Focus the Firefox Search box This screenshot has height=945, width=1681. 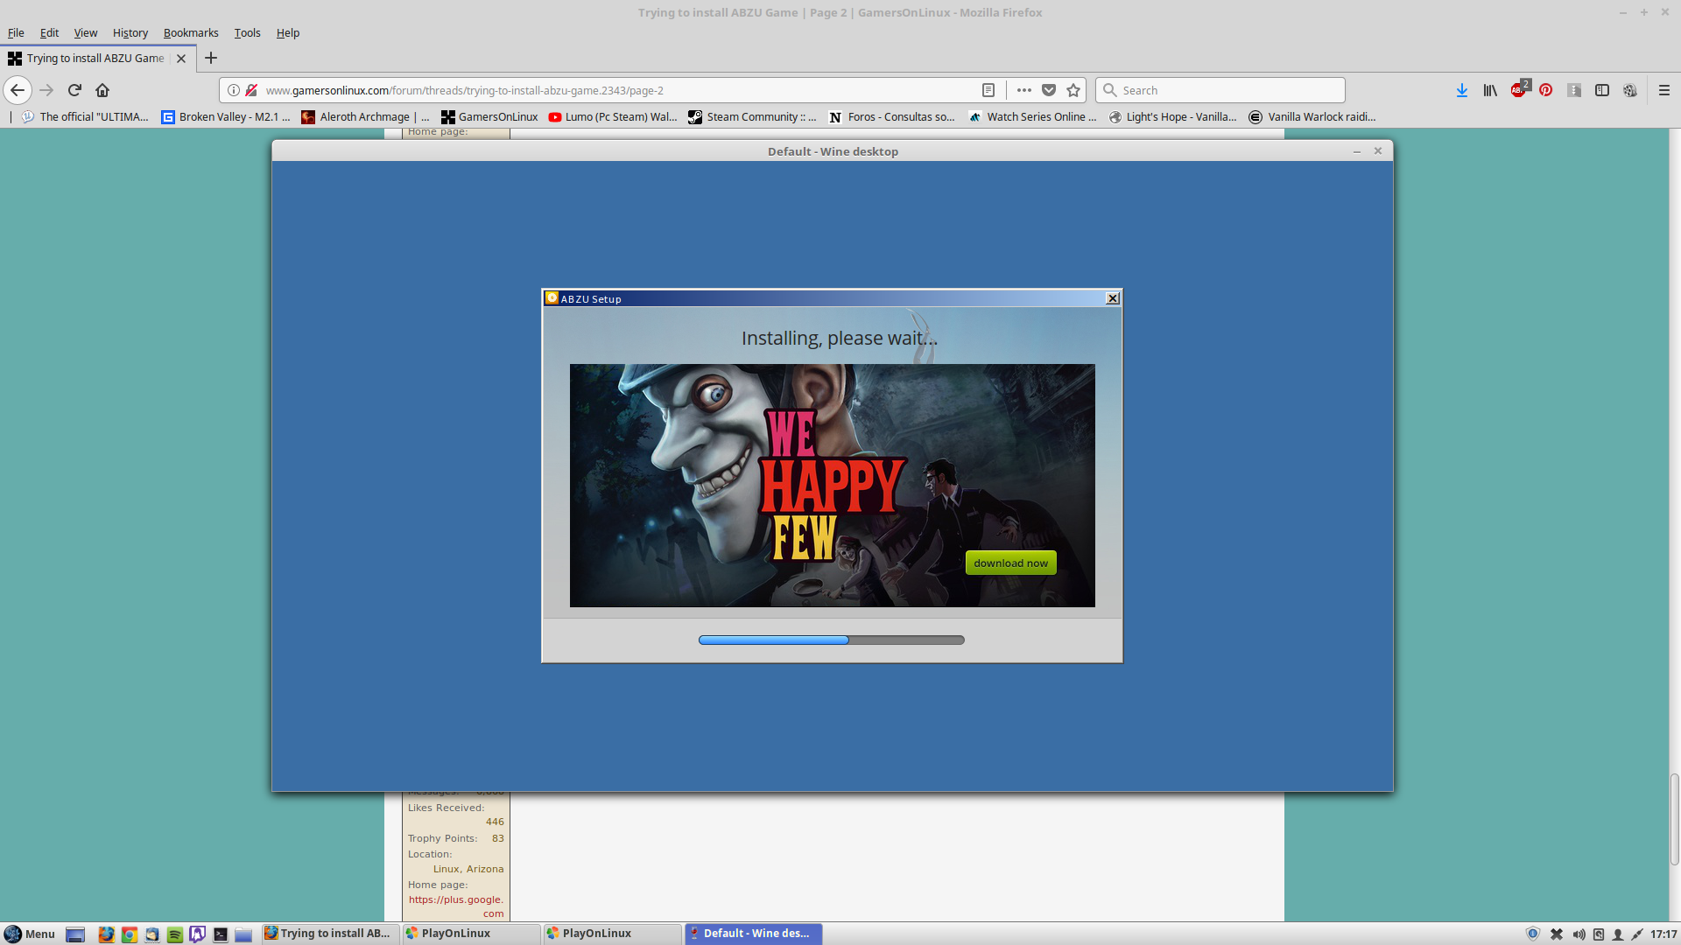1220,90
